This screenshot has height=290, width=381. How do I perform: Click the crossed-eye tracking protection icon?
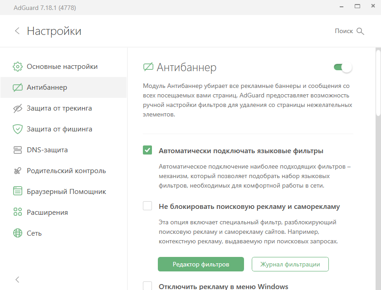[18, 108]
